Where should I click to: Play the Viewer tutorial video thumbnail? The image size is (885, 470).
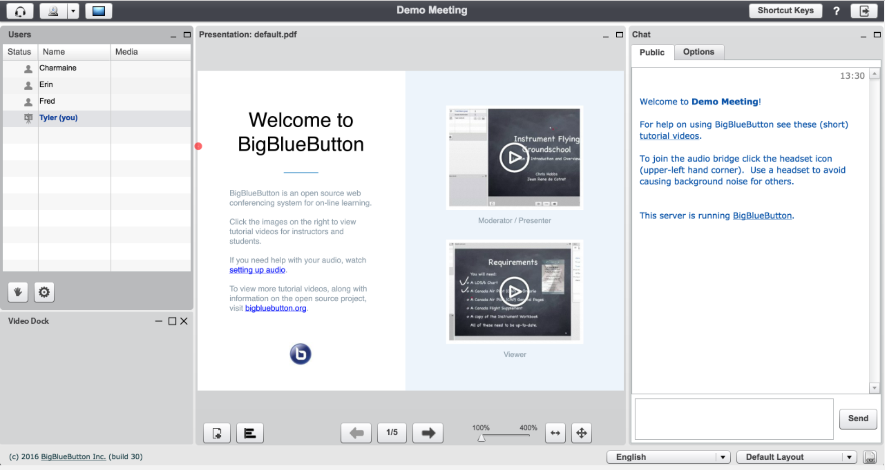514,291
